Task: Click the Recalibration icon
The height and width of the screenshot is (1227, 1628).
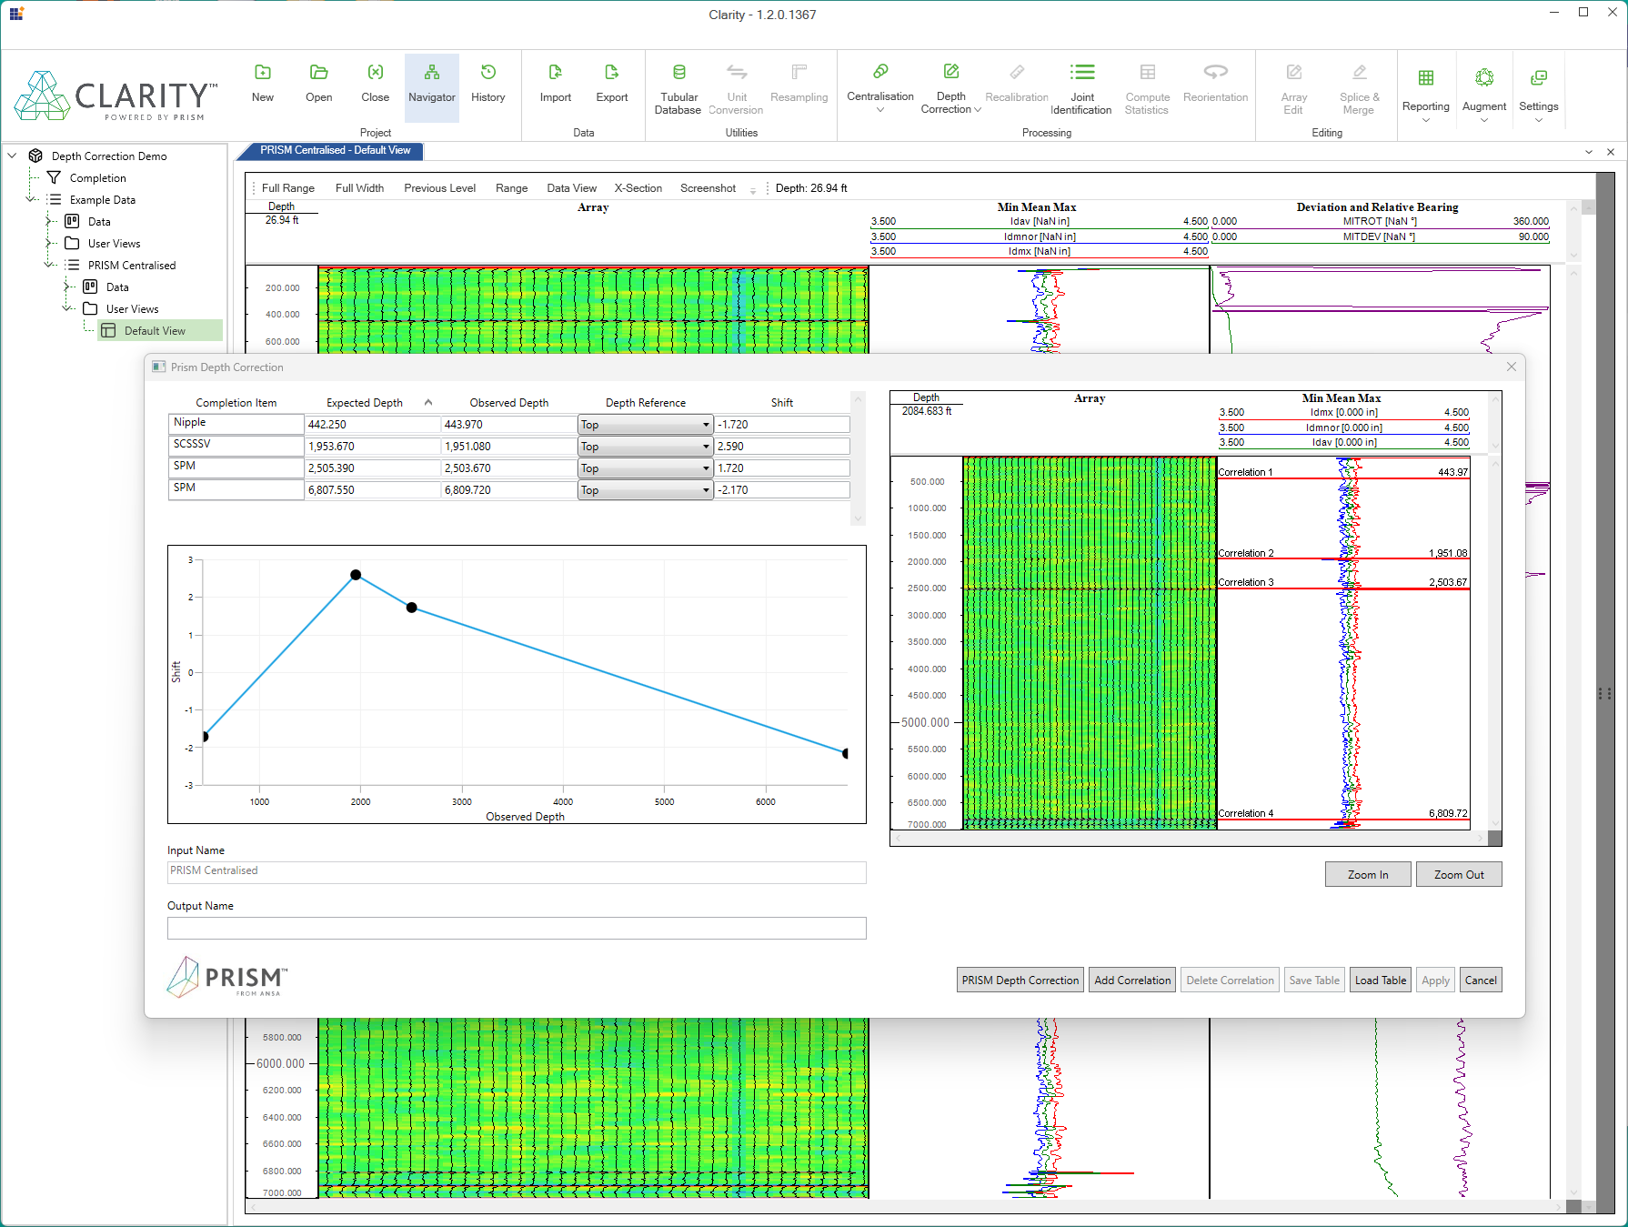Action: pyautogui.click(x=1016, y=84)
